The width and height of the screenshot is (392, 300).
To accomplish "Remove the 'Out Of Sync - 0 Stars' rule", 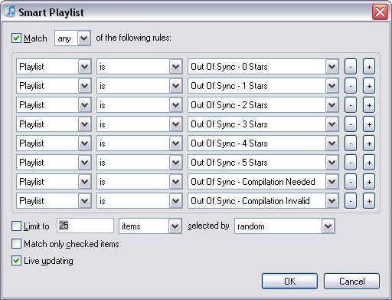I will pos(351,67).
